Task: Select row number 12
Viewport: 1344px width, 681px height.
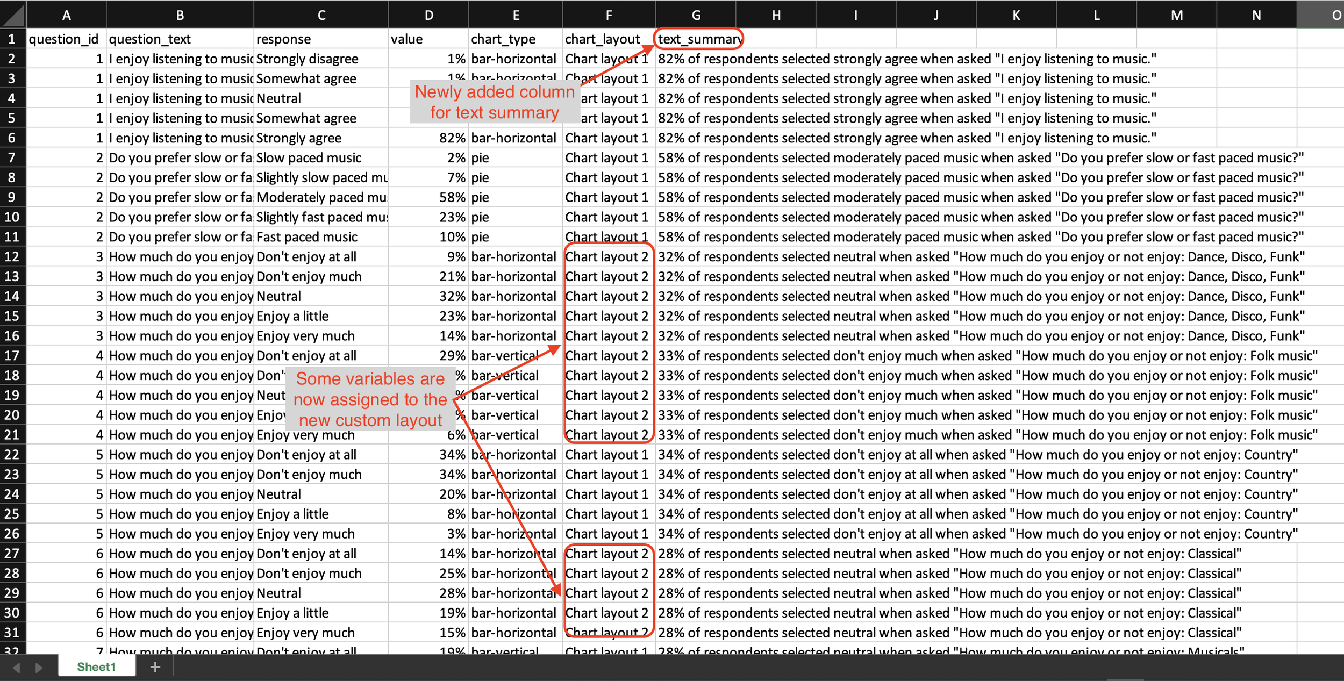Action: (x=12, y=256)
